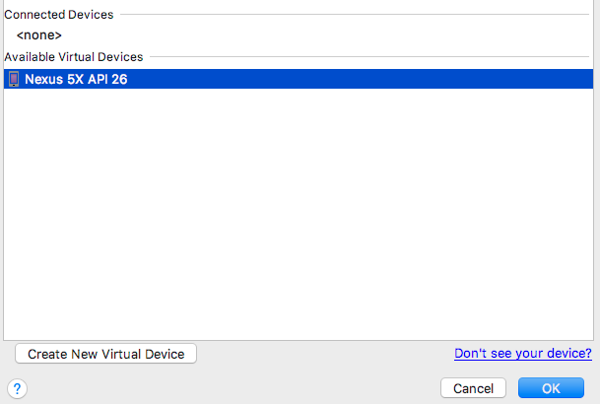600x404 pixels.
Task: Click the divider line beside Connected Devices
Action: [355, 15]
